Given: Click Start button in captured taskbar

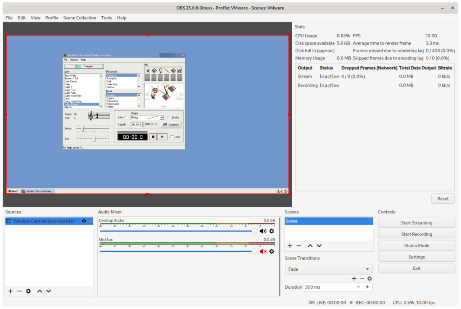Looking at the screenshot, I should click(13, 191).
